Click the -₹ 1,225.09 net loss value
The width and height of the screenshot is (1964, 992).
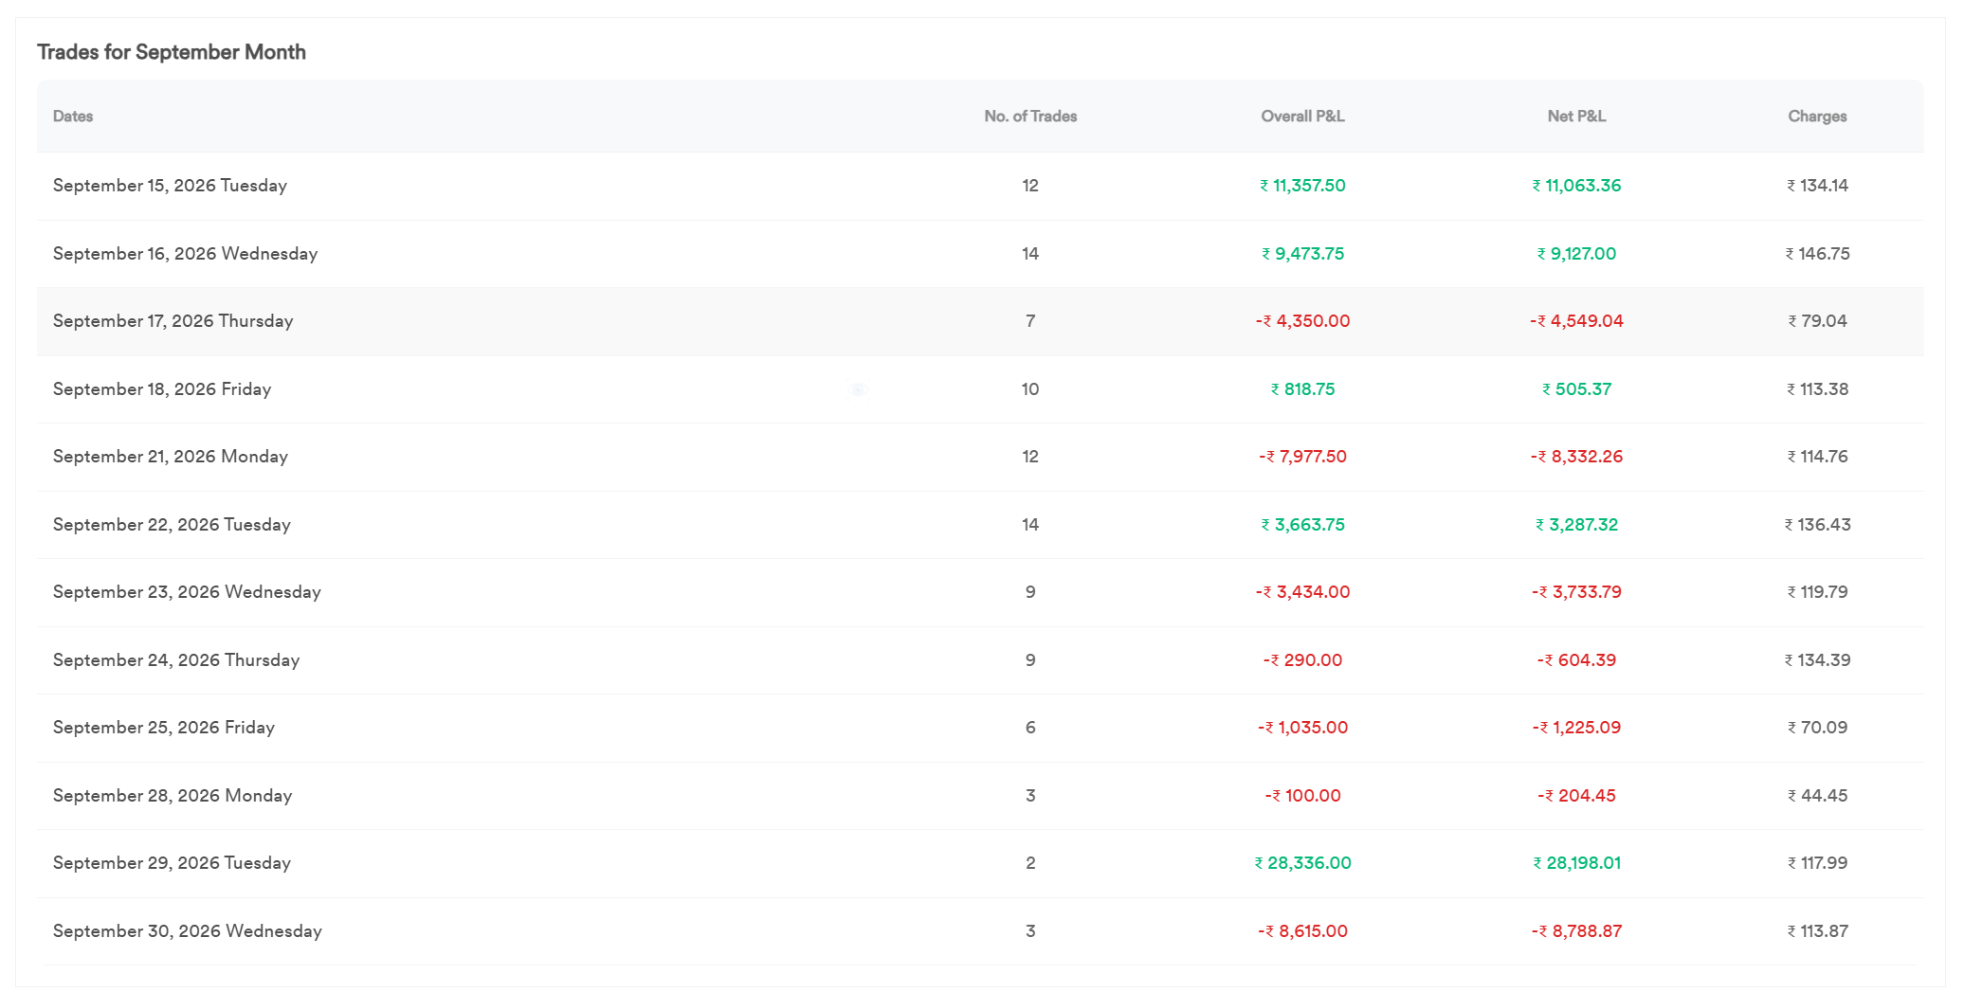point(1576,728)
